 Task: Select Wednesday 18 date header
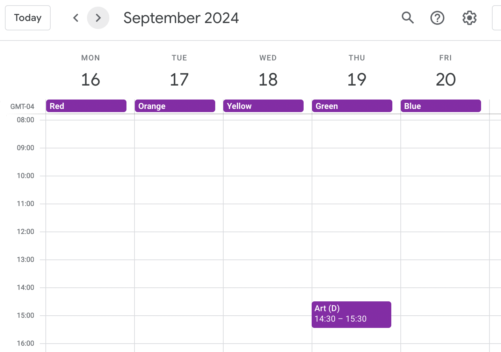pyautogui.click(x=268, y=79)
